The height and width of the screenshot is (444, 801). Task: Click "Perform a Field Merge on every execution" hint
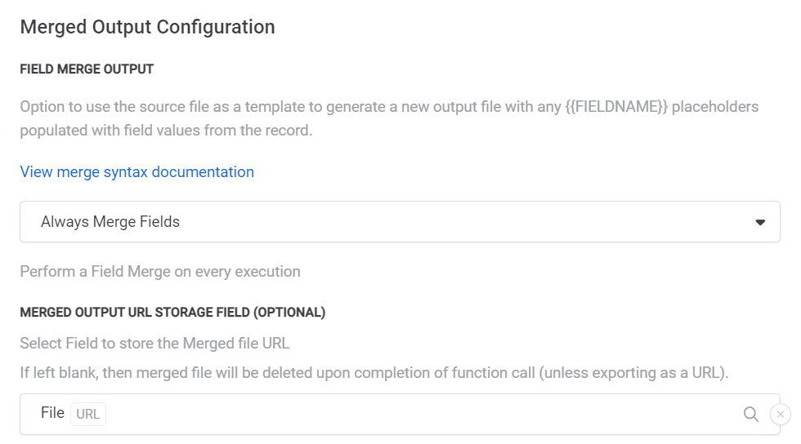click(x=160, y=272)
